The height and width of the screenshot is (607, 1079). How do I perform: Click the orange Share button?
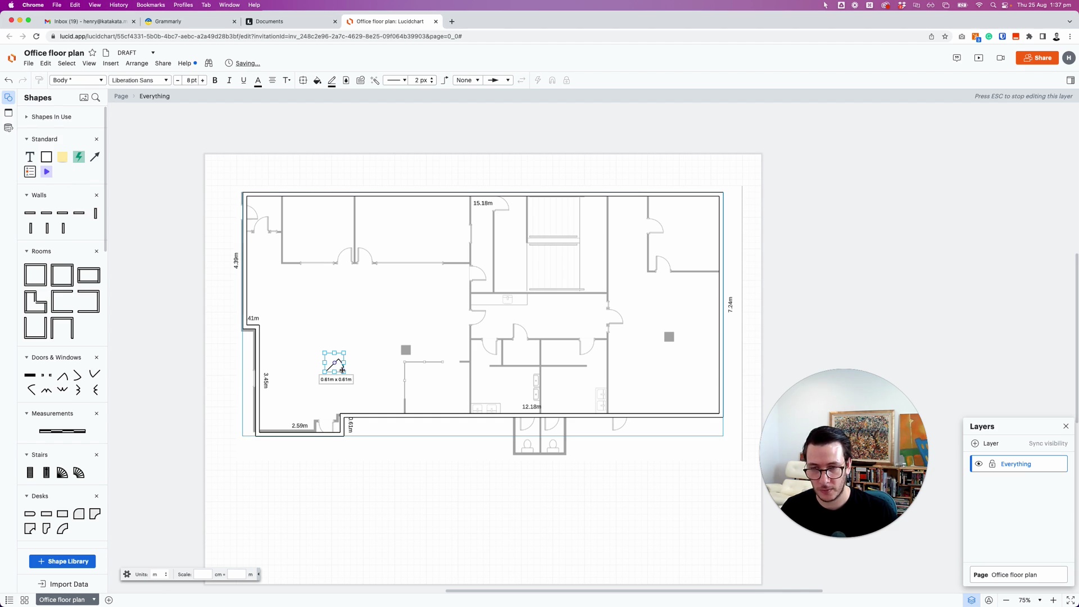coord(1037,58)
